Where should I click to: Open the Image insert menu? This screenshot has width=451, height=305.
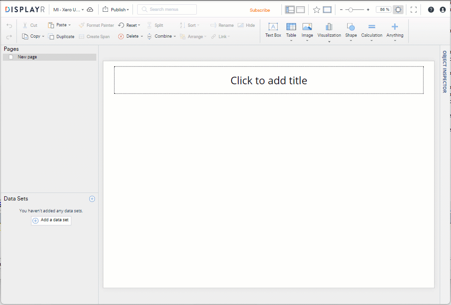pos(307,32)
